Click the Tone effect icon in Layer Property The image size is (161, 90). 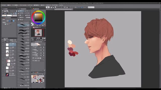[x=10, y=21]
